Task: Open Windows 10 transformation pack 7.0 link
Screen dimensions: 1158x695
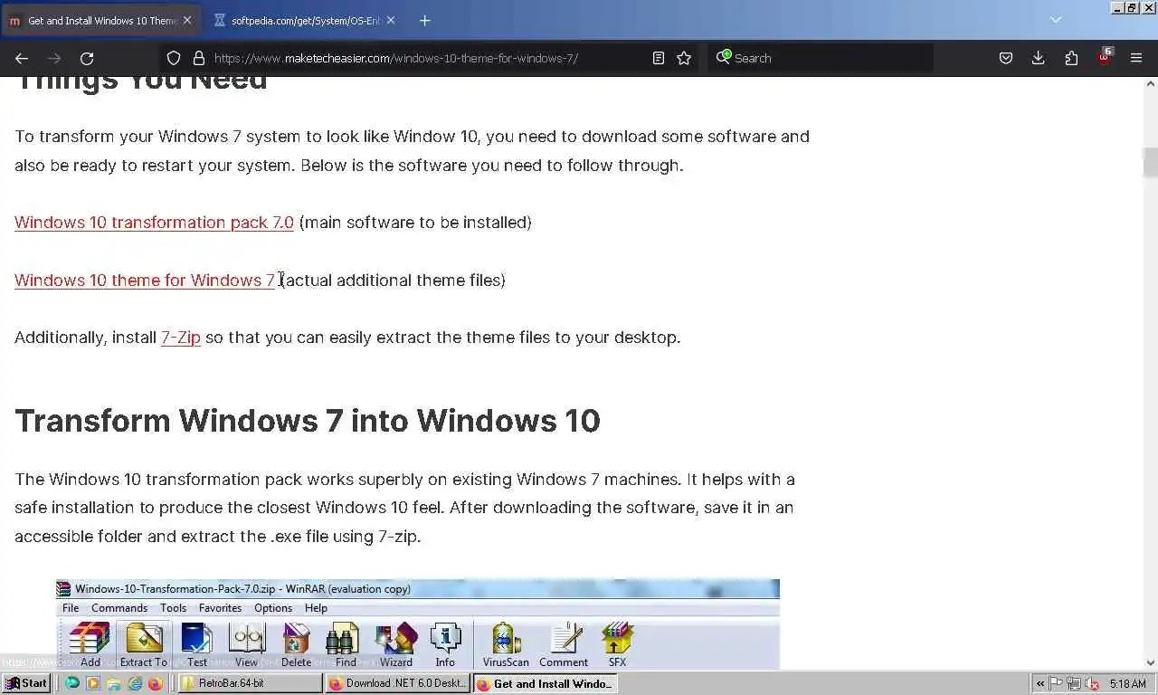Action: pos(154,223)
